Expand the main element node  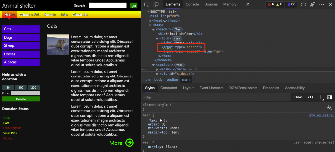pos(157,69)
